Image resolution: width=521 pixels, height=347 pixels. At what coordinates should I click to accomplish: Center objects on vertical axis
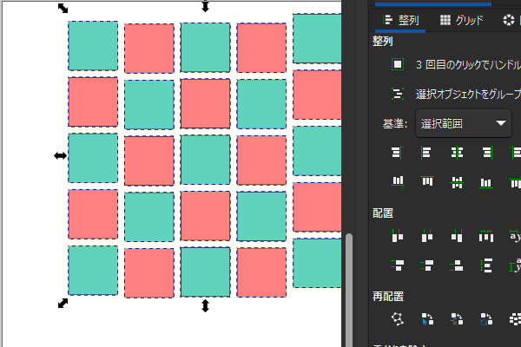[457, 153]
